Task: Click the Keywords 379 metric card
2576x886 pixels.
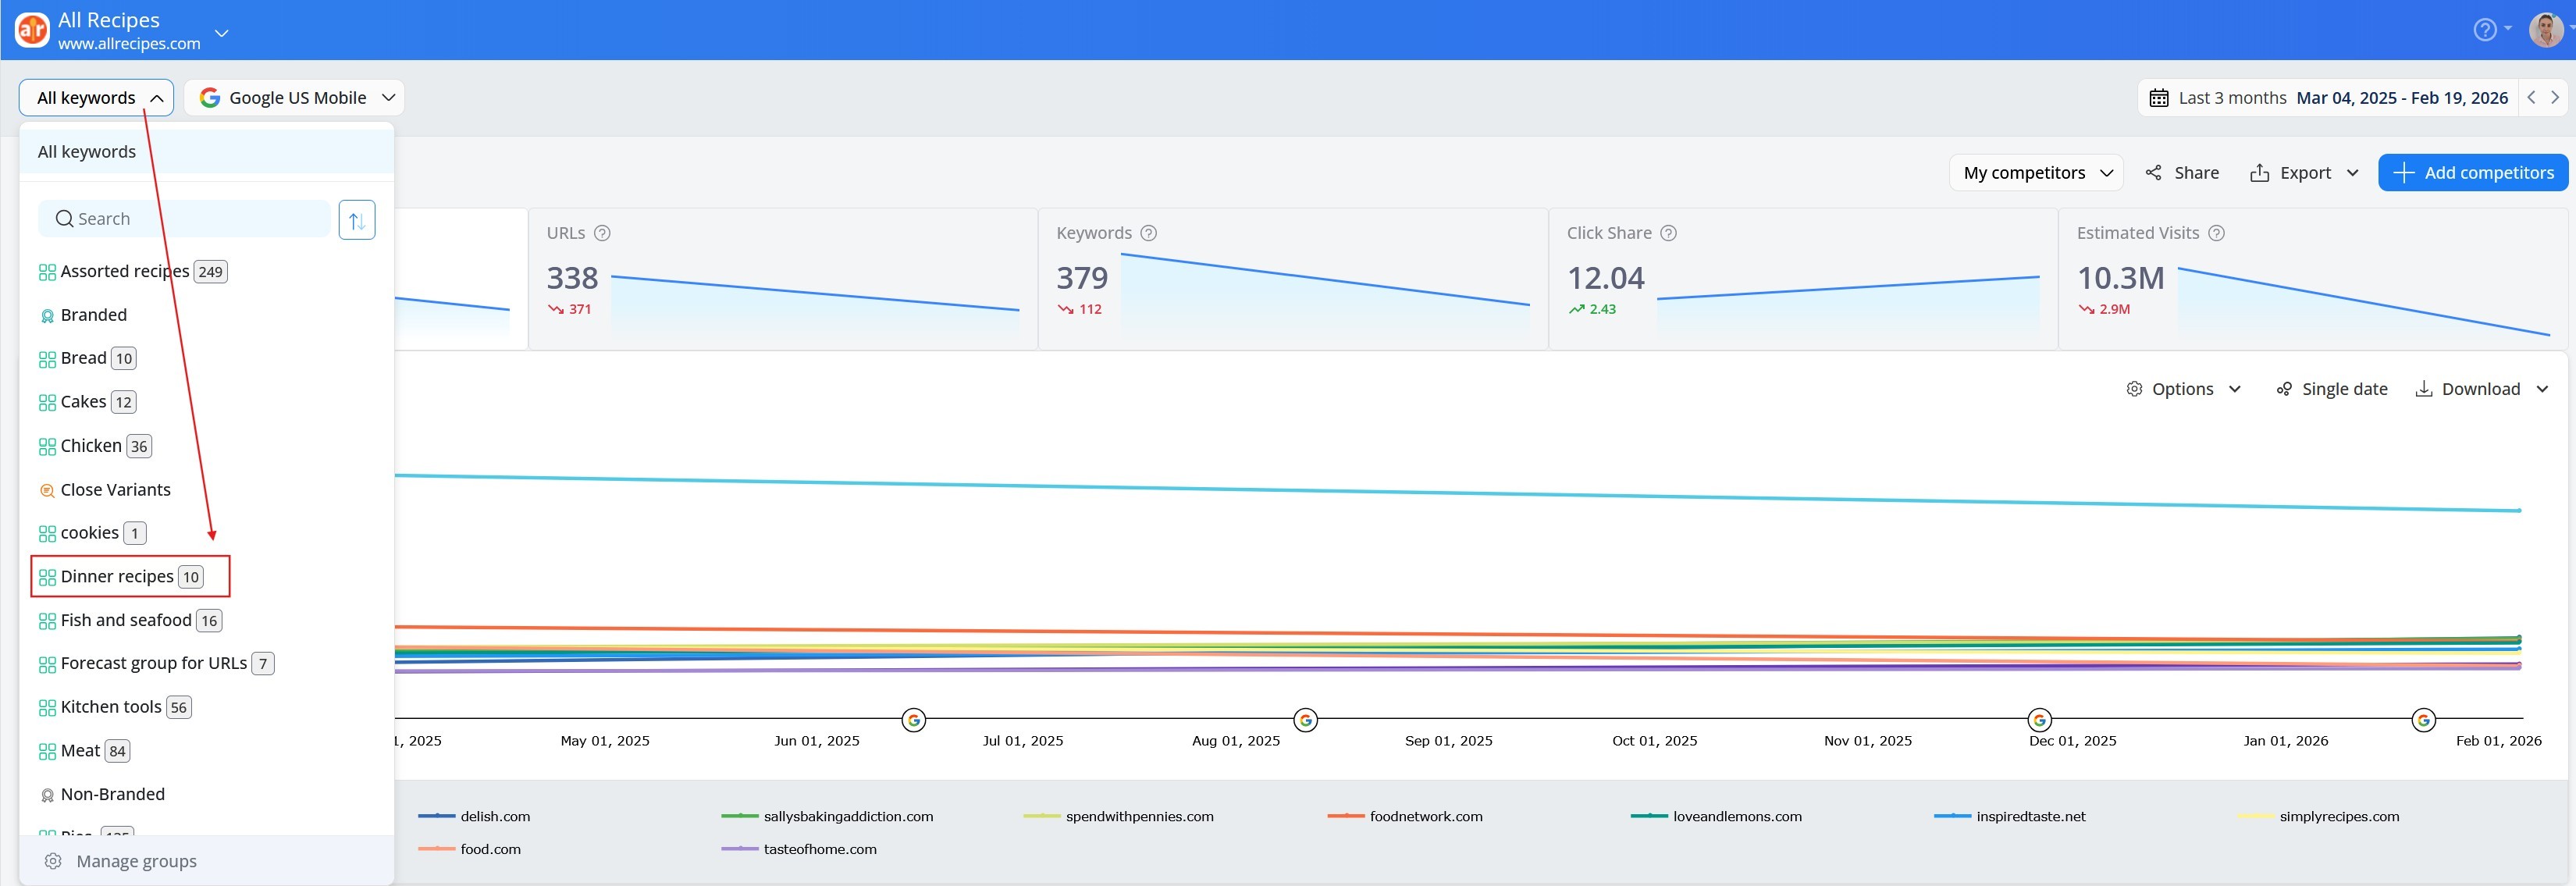Action: click(x=1293, y=279)
